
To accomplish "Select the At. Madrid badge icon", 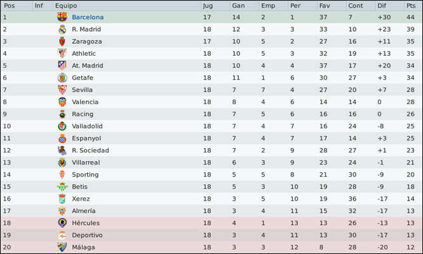I will 62,65.
